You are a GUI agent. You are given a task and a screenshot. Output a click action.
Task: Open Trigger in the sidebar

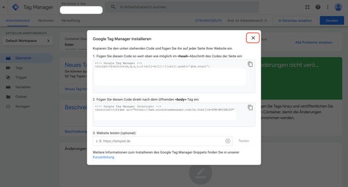coord(21,77)
